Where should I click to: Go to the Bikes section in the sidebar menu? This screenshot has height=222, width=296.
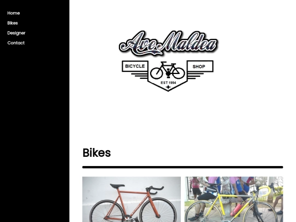click(x=13, y=23)
